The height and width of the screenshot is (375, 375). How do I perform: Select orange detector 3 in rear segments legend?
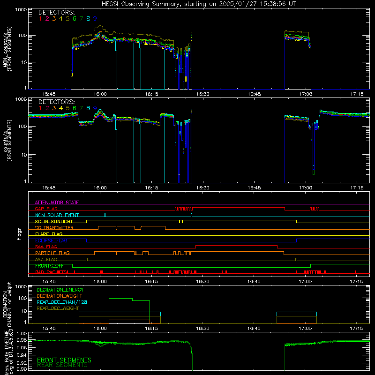click(54, 108)
